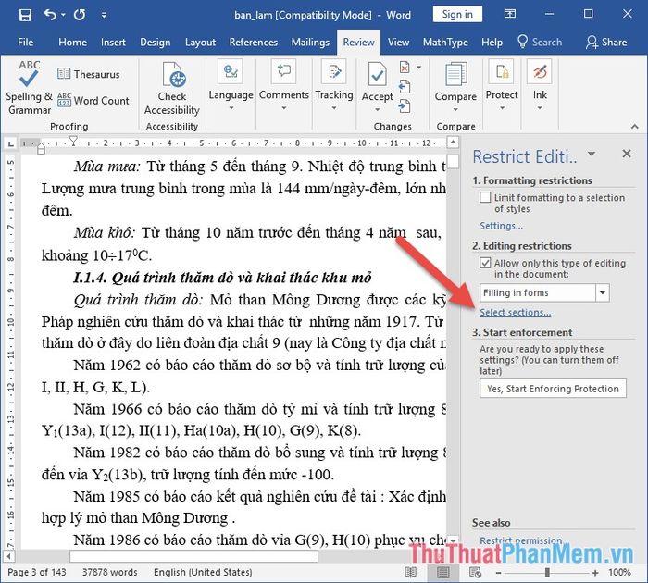Image resolution: width=648 pixels, height=583 pixels.
Task: Open the Restrict Editing pane options arrow
Action: (x=592, y=155)
